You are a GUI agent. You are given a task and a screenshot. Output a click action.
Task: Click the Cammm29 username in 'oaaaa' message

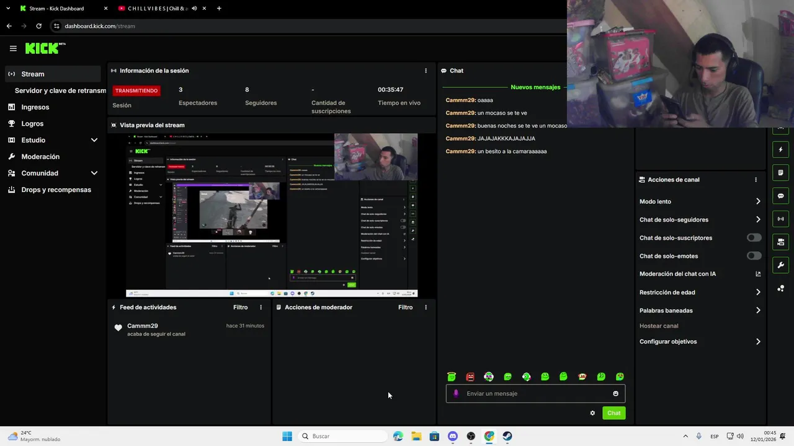[460, 100]
